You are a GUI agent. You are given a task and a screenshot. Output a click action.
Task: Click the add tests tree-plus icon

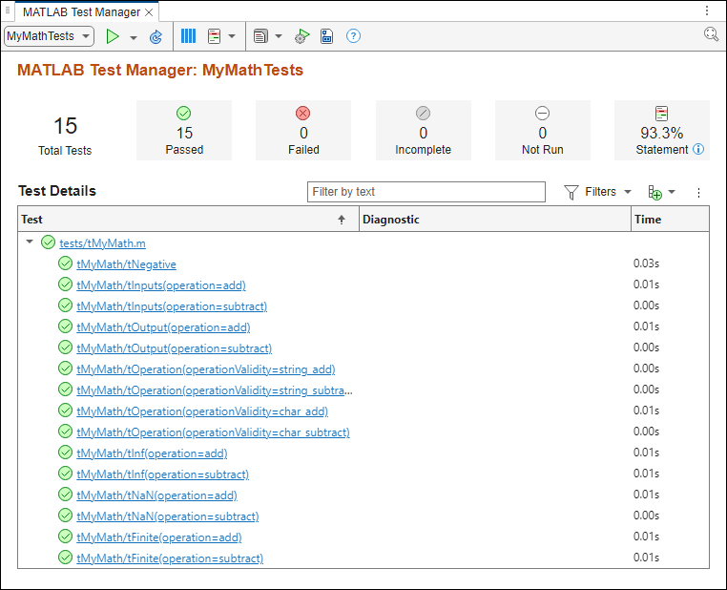(654, 192)
